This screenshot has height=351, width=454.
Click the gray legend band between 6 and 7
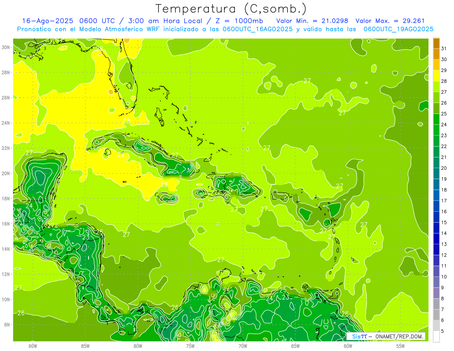point(436,315)
